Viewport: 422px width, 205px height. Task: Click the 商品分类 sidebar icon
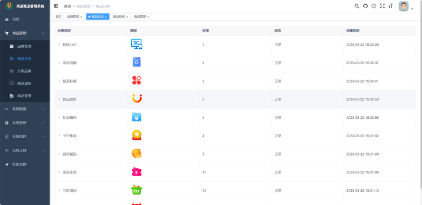click(12, 59)
